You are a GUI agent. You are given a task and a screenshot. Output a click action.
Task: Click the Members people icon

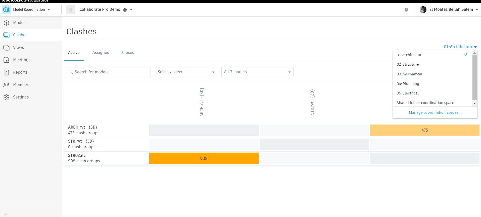(x=7, y=85)
